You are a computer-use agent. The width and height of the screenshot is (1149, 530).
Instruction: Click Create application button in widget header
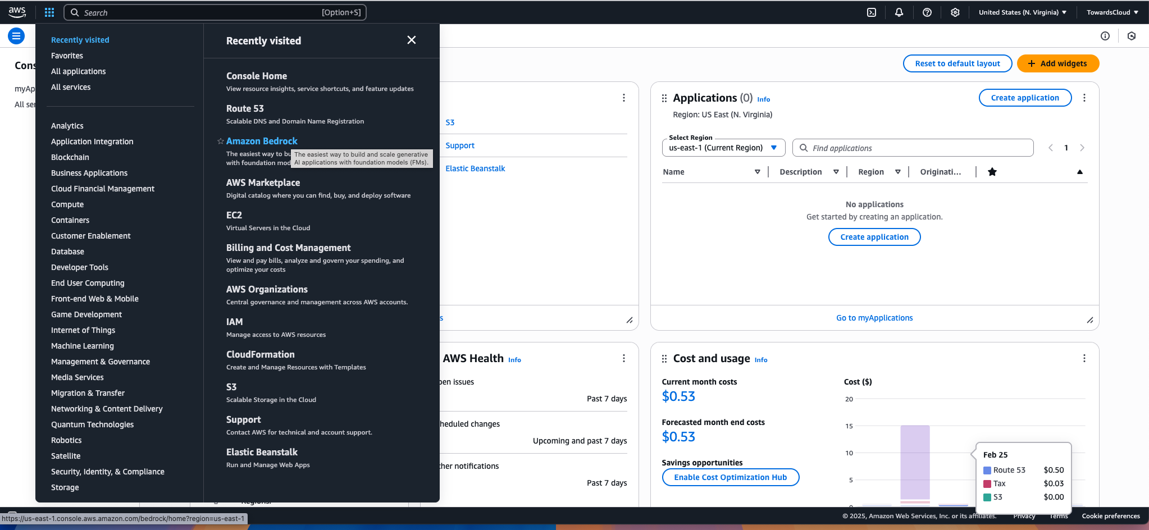tap(1025, 98)
